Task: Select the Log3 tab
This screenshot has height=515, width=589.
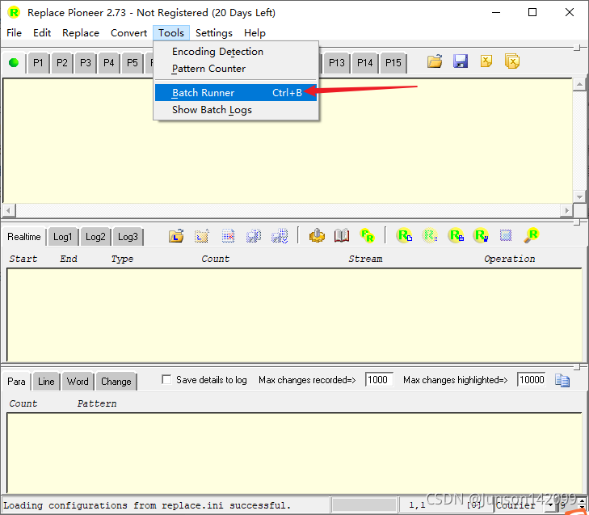Action: click(x=128, y=237)
